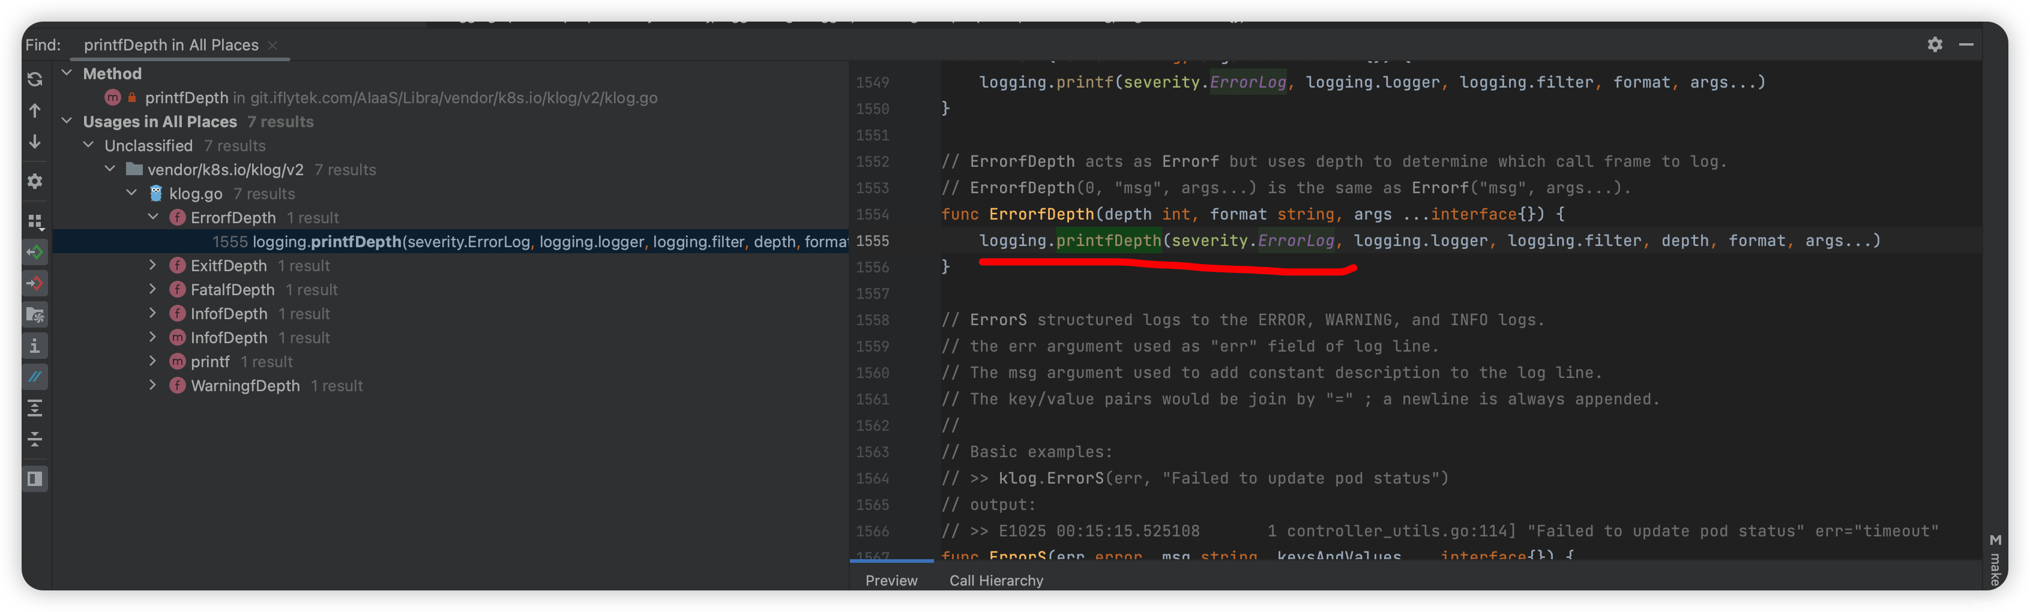Click the method icon beside printf
The image size is (2030, 612).
(177, 362)
